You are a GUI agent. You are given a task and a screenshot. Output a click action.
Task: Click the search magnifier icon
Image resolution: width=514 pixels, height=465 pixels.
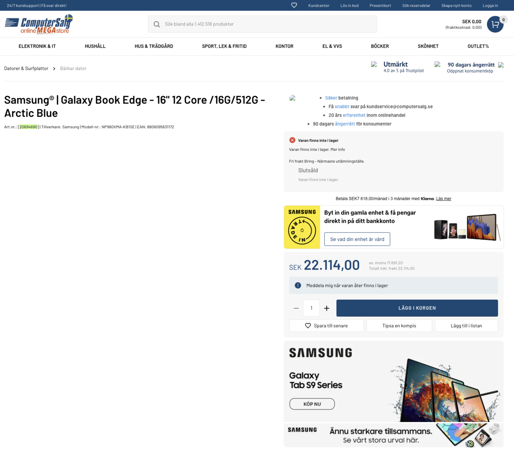point(157,24)
